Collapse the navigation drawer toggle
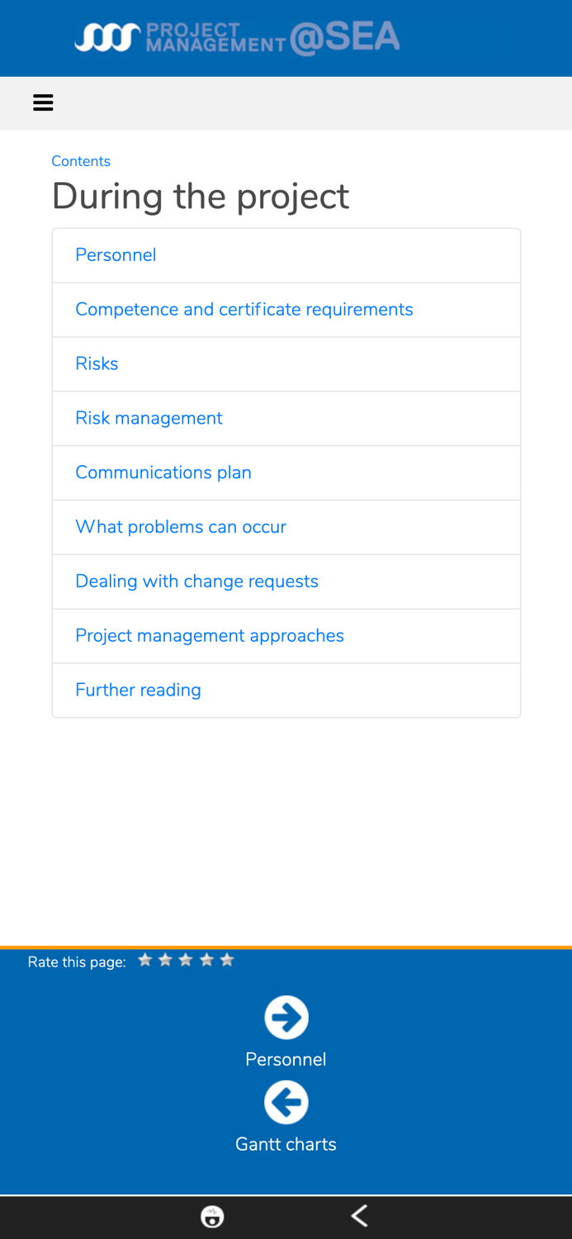Viewport: 572px width, 1239px height. pyautogui.click(x=43, y=102)
